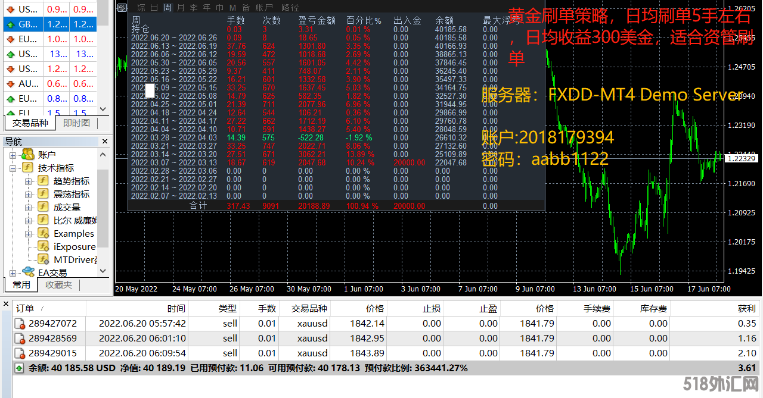Collapse the 技术指标 tree node

click(x=13, y=168)
